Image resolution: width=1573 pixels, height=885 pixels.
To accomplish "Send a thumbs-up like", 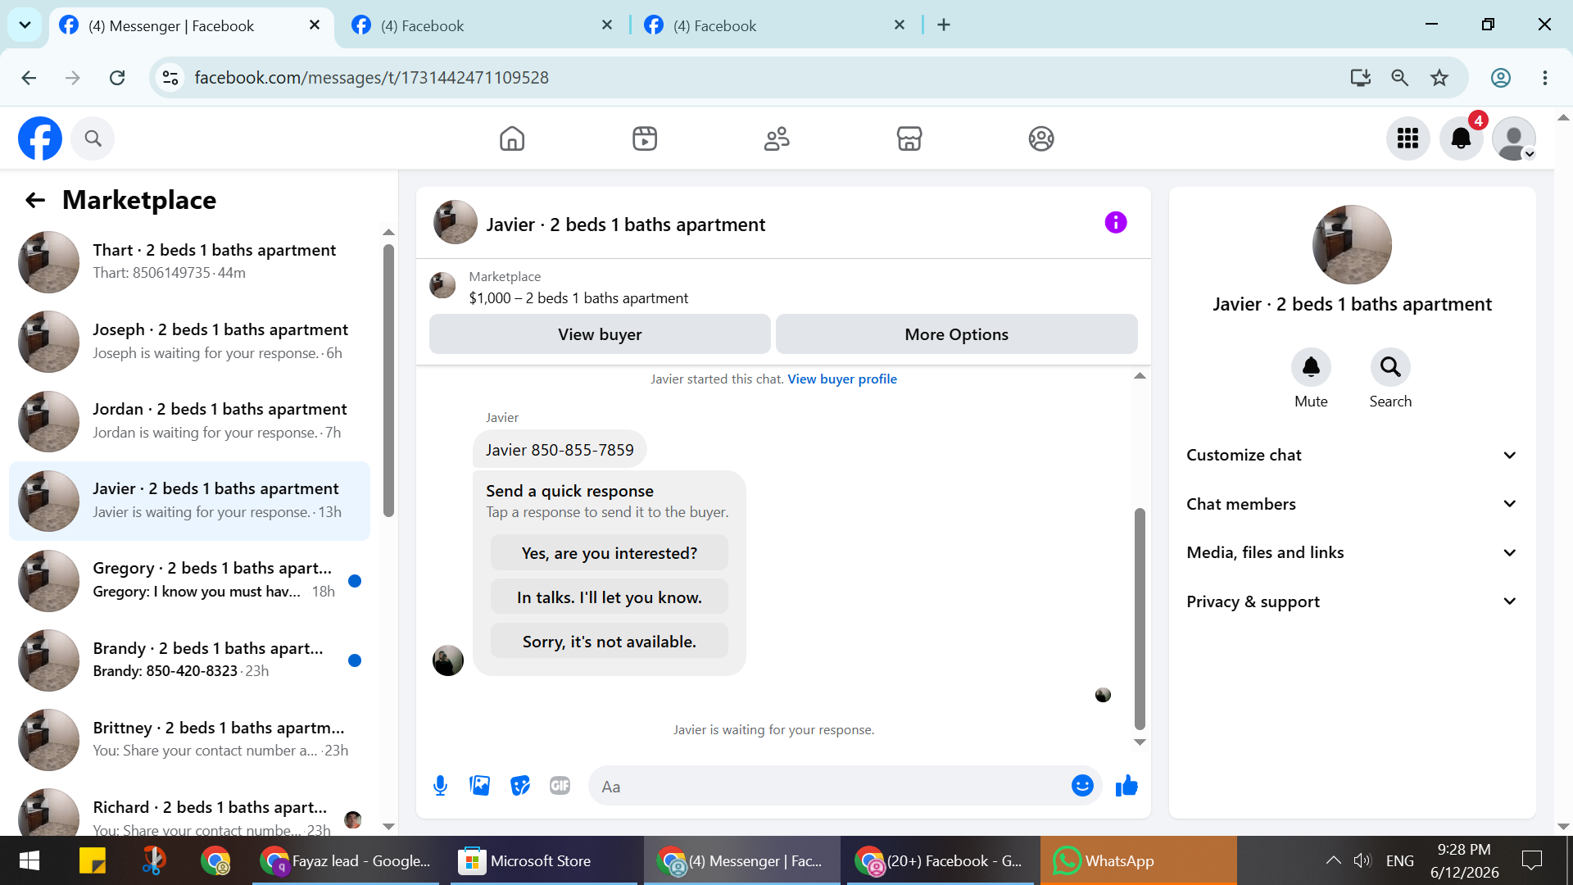I will 1126,786.
